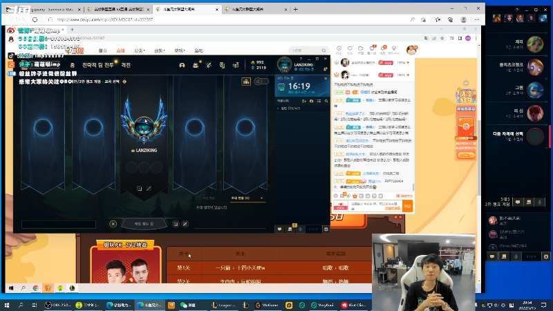
Task: Click the League client bottom settings bug icon
Action: pyautogui.click(x=326, y=229)
